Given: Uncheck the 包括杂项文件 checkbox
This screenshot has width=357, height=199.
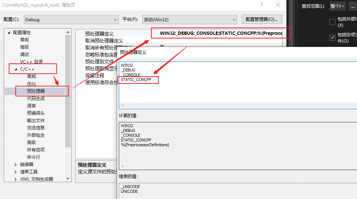Looking at the screenshot, I should pos(332,37).
